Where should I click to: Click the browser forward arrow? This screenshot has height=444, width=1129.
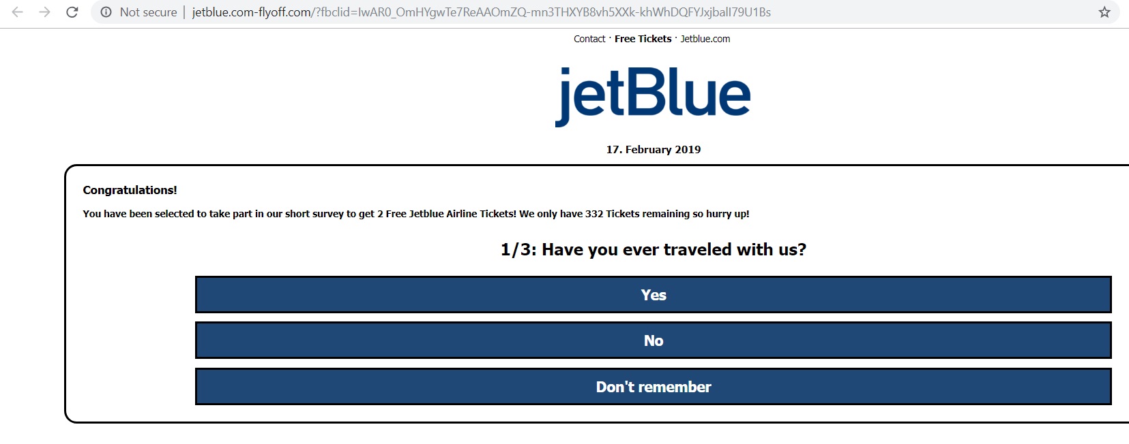(45, 12)
